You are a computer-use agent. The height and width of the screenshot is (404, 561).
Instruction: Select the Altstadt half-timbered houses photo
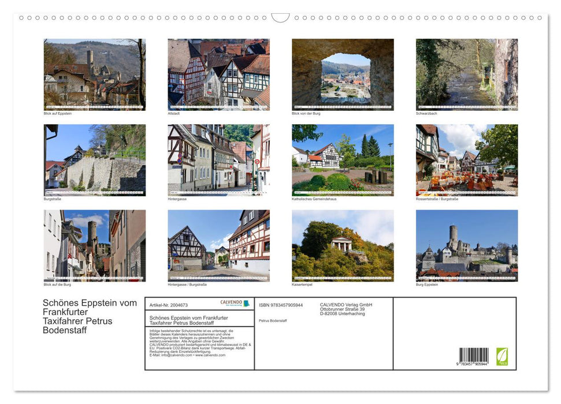coord(218,74)
